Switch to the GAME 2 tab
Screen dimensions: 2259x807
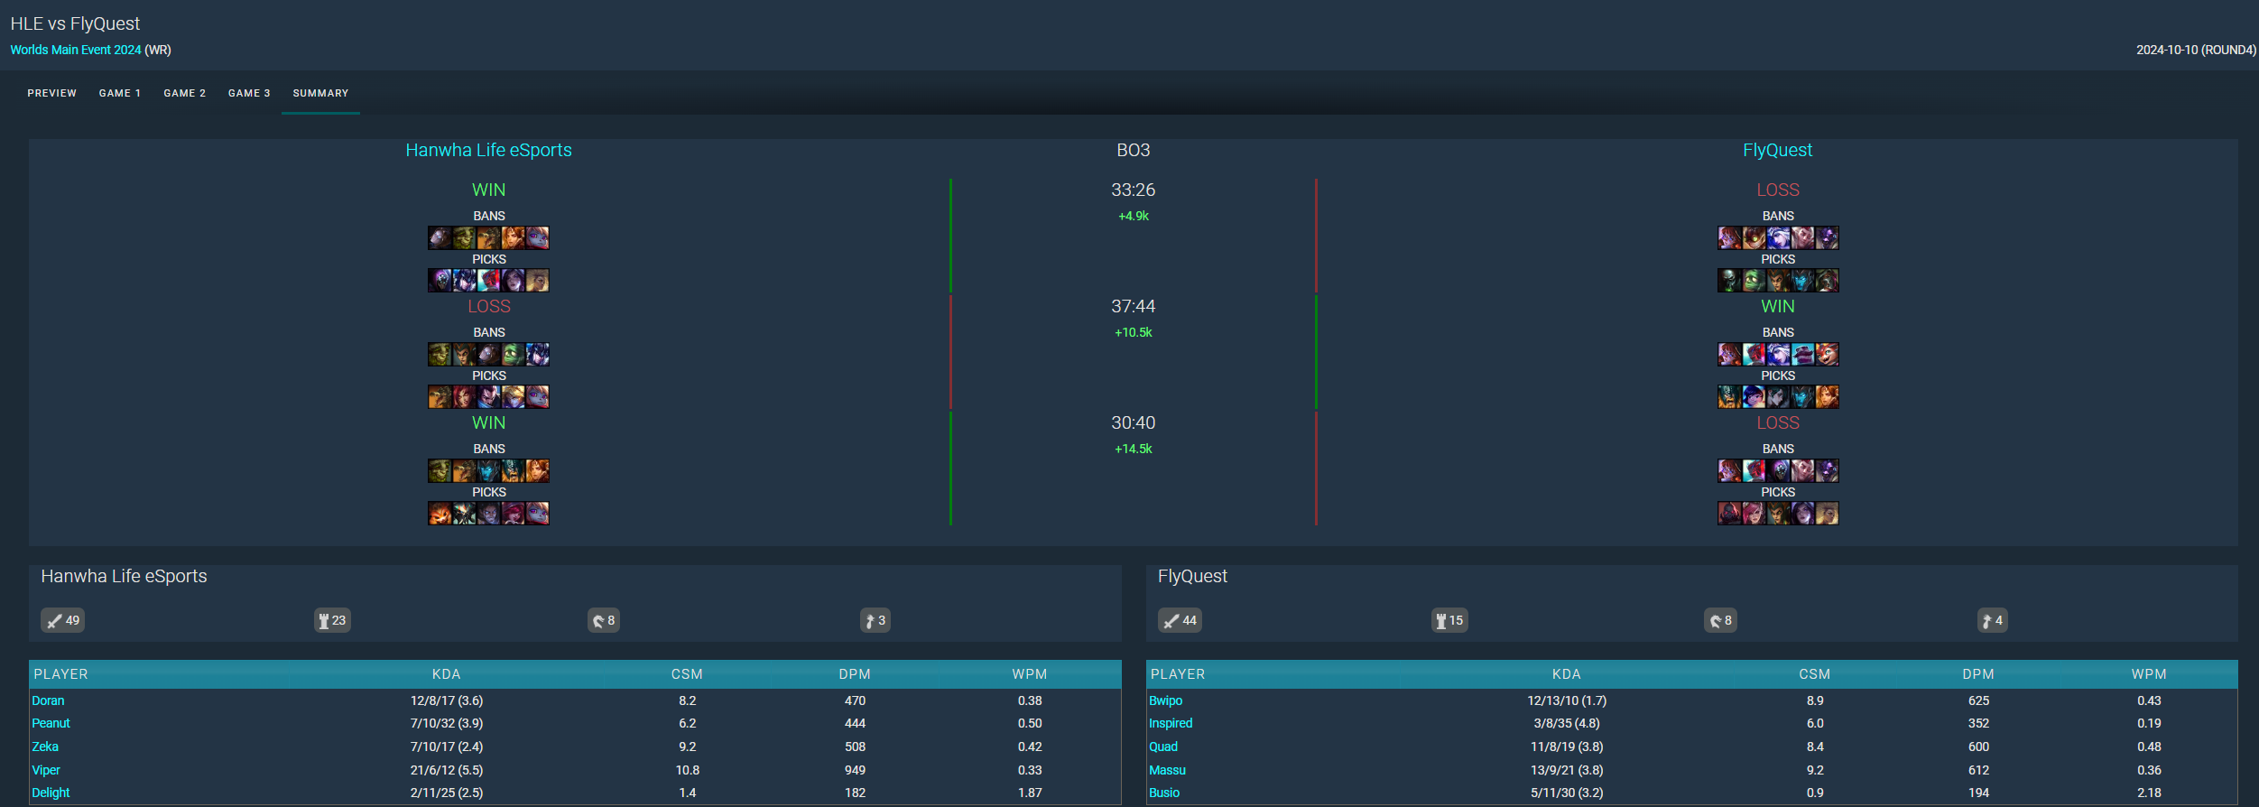coord(185,93)
